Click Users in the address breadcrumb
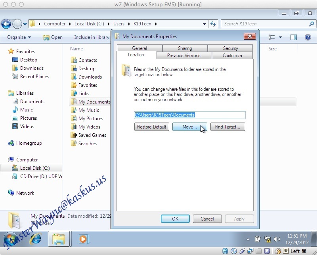Screen dimensions: 317x255 click(x=119, y=24)
